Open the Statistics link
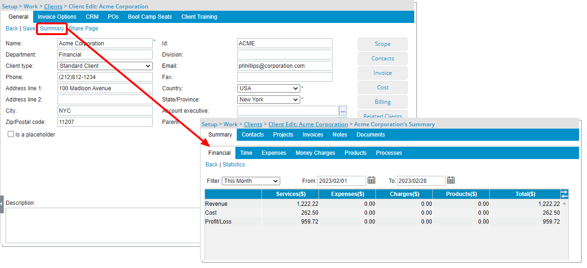The width and height of the screenshot is (587, 268). click(x=233, y=165)
